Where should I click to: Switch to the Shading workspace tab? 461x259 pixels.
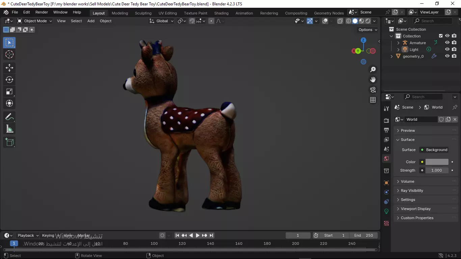click(221, 13)
